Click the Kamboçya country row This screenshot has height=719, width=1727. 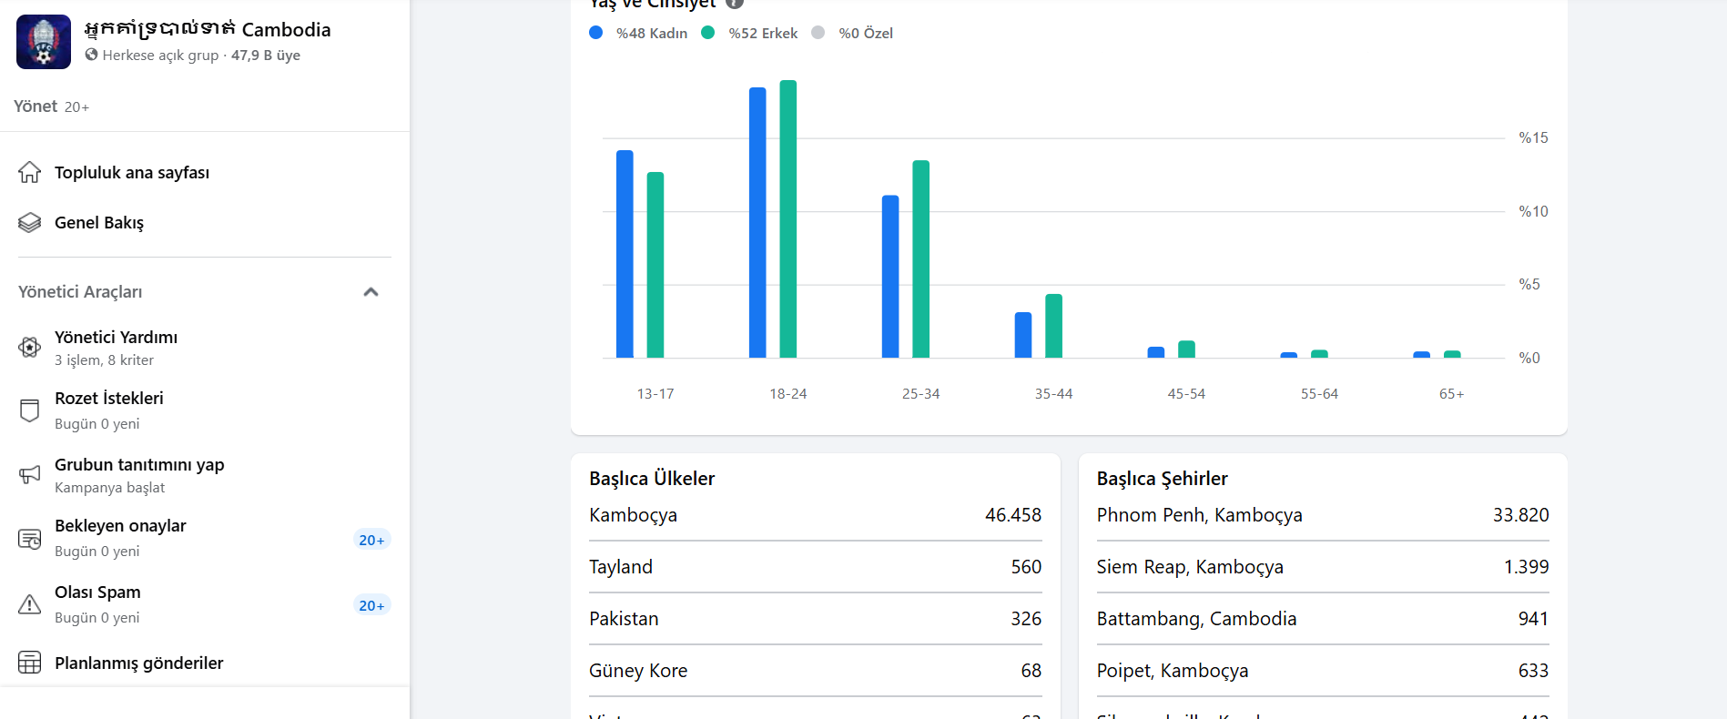815,515
